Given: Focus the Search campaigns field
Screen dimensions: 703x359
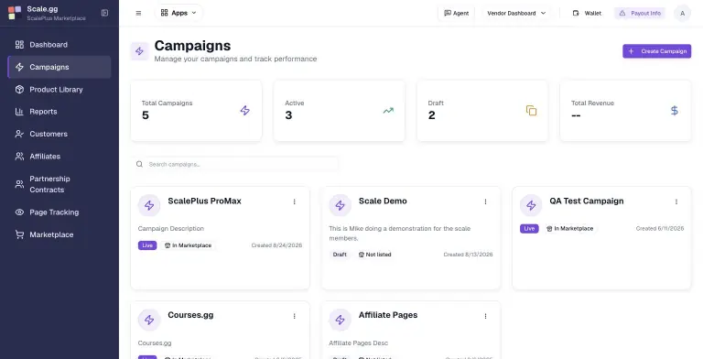Looking at the screenshot, I should coord(235,164).
